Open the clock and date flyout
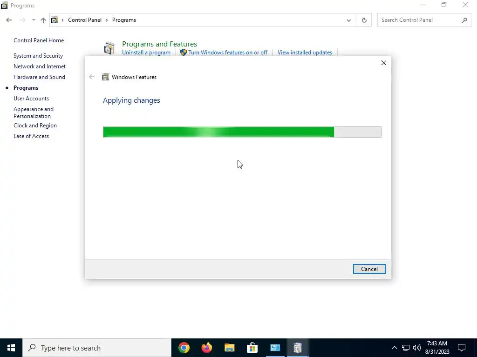This screenshot has width=477, height=357. click(437, 348)
